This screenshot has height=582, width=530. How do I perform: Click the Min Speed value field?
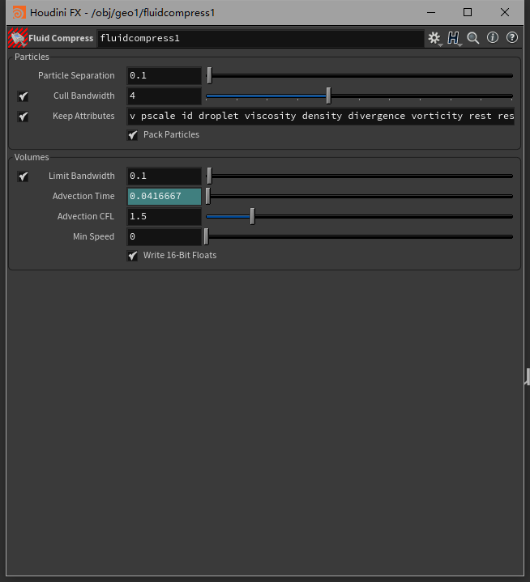click(164, 236)
